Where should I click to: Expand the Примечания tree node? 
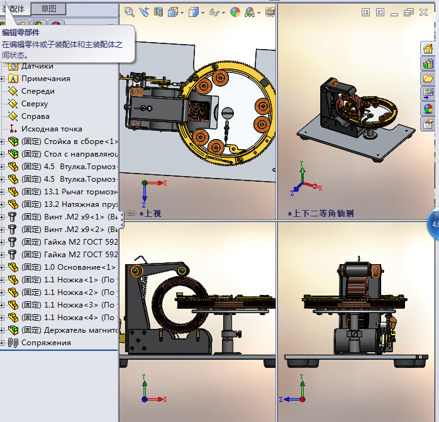[2, 79]
